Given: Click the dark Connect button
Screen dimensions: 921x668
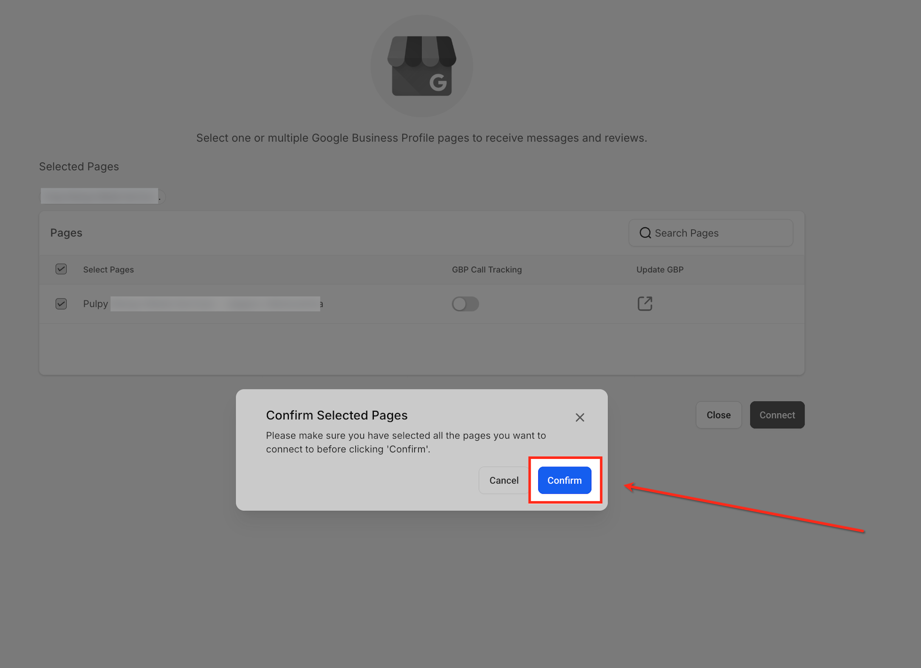Looking at the screenshot, I should click(x=777, y=415).
